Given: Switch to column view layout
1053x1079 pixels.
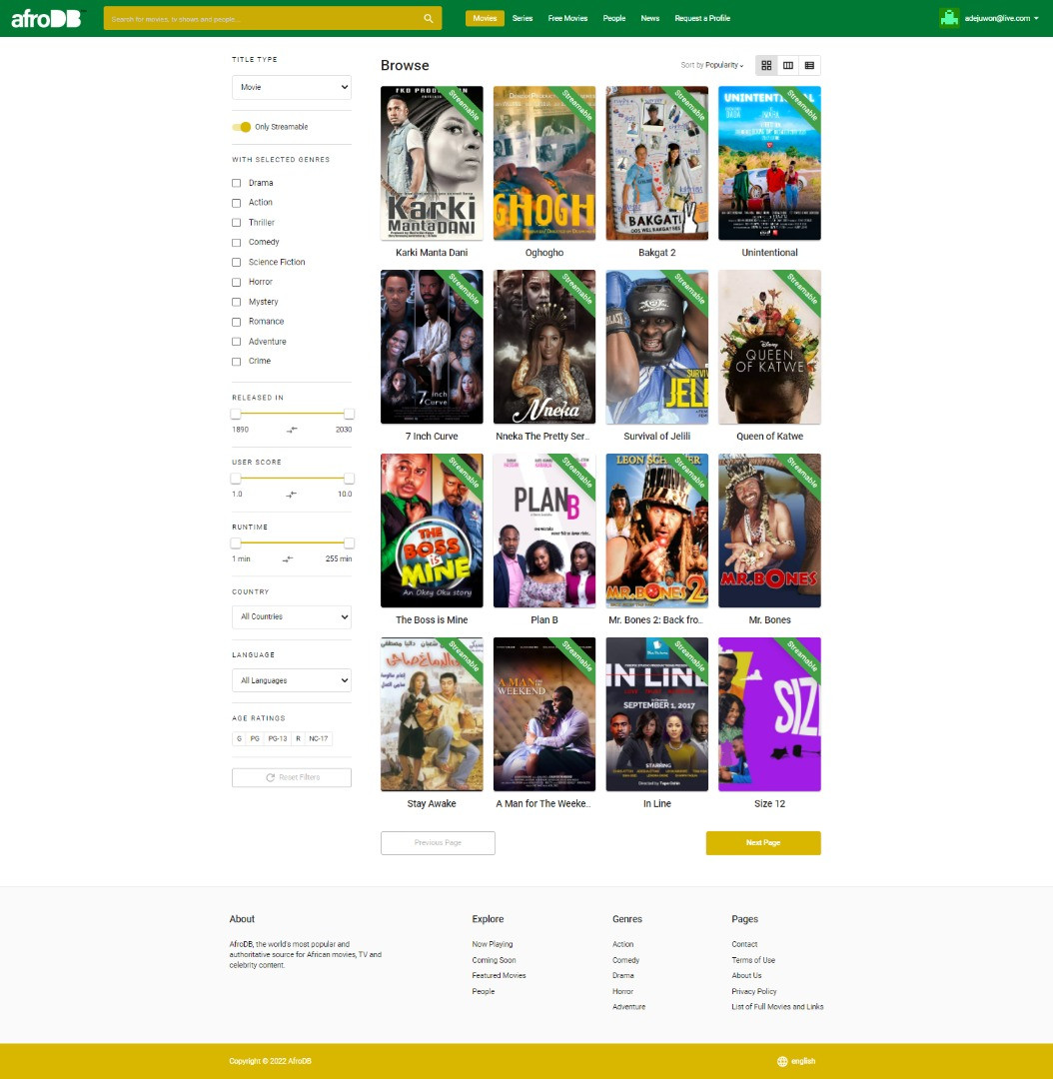Looking at the screenshot, I should pos(788,65).
